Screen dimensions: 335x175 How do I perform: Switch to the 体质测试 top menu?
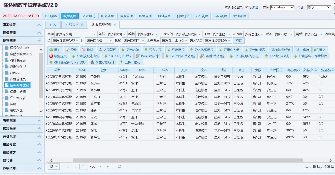point(88,16)
